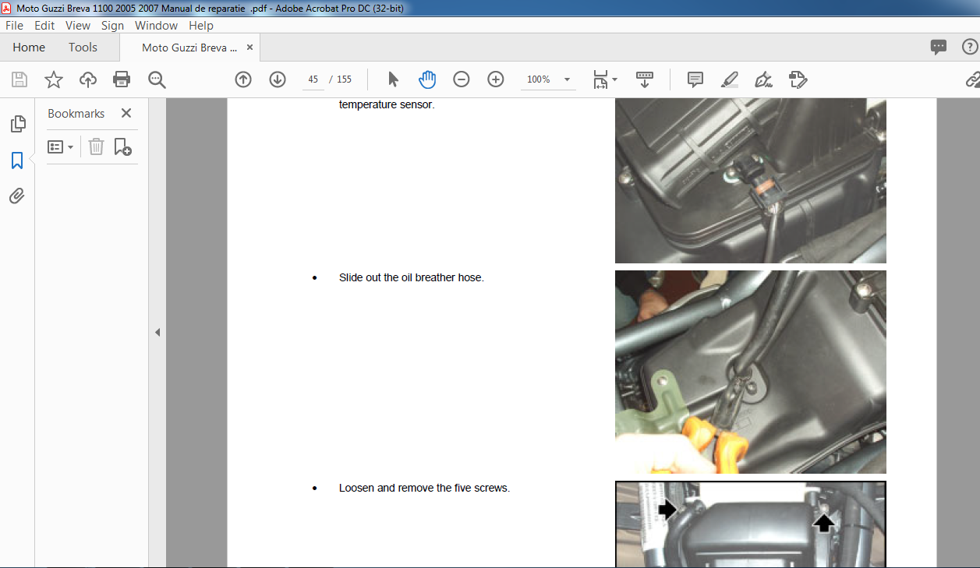Select the highlight text tool
Screen dimensions: 980x568
click(730, 79)
